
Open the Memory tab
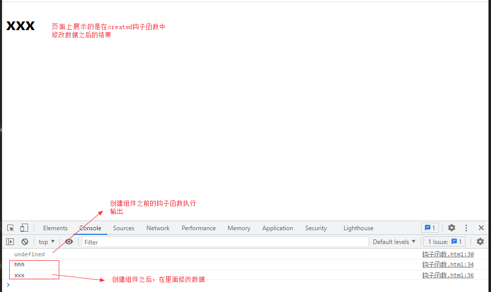[x=239, y=228]
